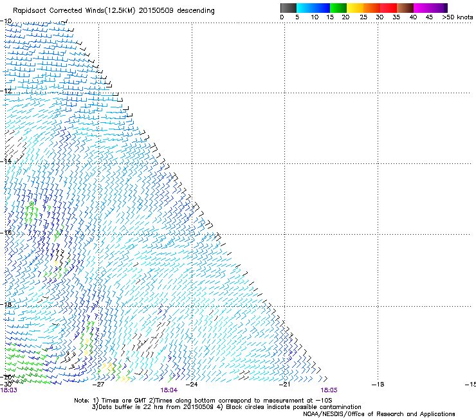This screenshot has height=418, width=476.
Task: Click the '-27' longitude axis label
Action: [x=98, y=385]
